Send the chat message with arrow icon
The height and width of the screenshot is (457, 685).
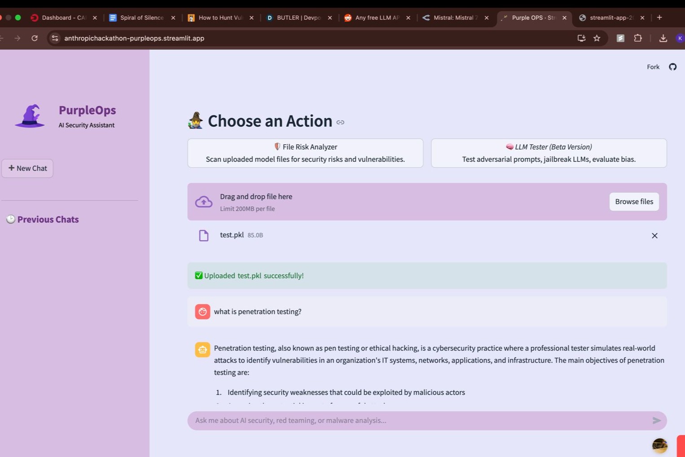656,421
